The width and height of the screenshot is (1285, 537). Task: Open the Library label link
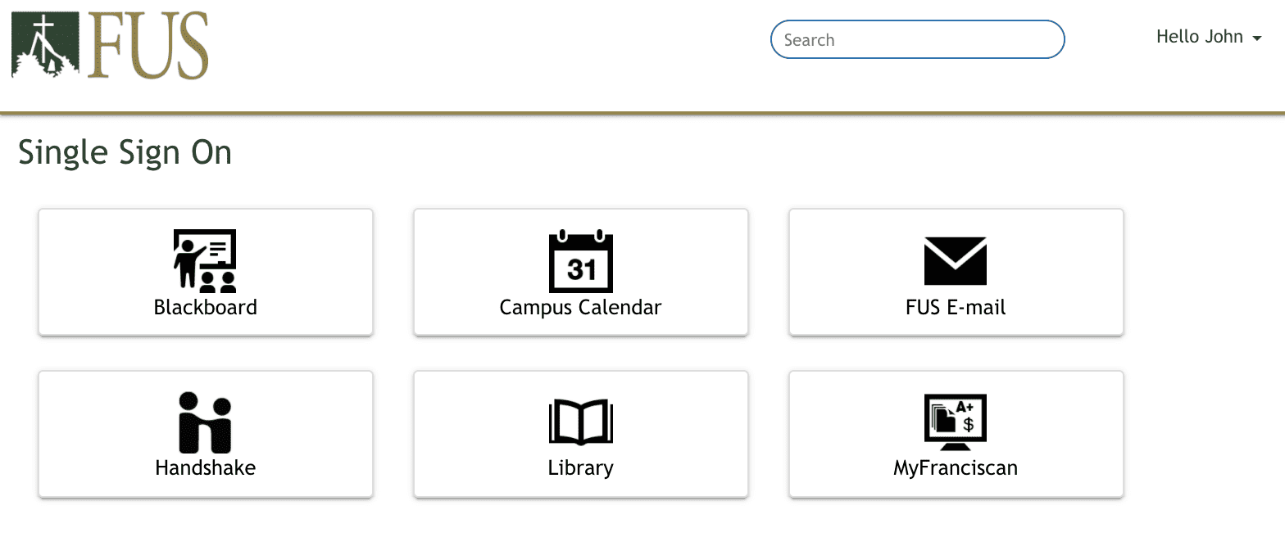tap(580, 468)
